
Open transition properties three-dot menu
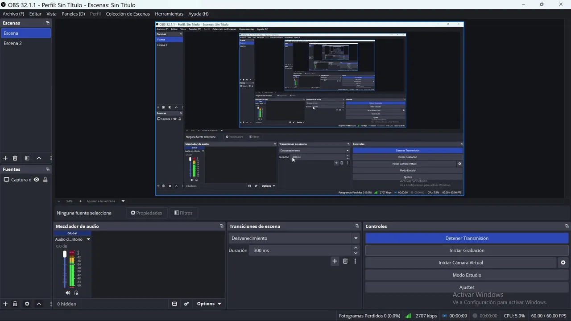355,261
